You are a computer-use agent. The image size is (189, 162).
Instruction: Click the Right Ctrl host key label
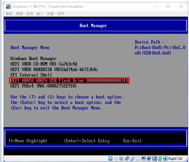point(175,158)
